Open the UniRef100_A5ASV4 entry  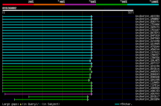click(x=147, y=50)
